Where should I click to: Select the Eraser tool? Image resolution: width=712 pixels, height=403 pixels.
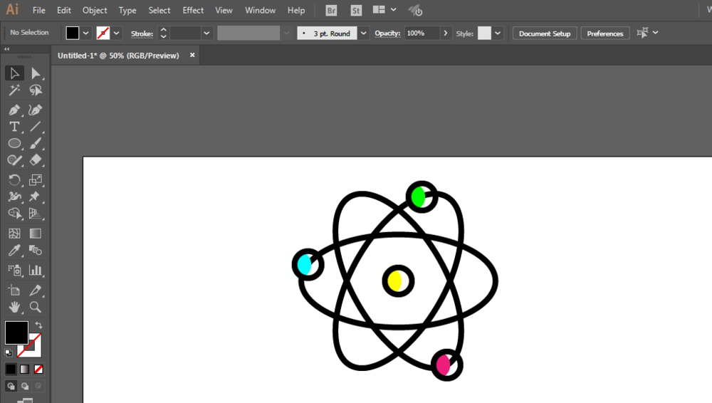[x=36, y=160]
